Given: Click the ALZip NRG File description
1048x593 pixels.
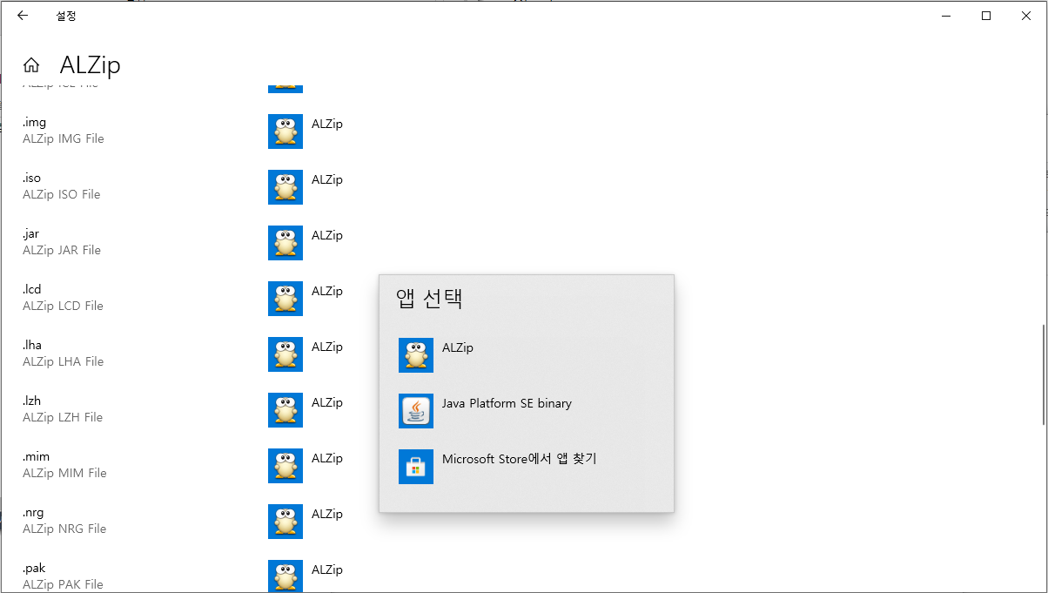Looking at the screenshot, I should coord(64,529).
